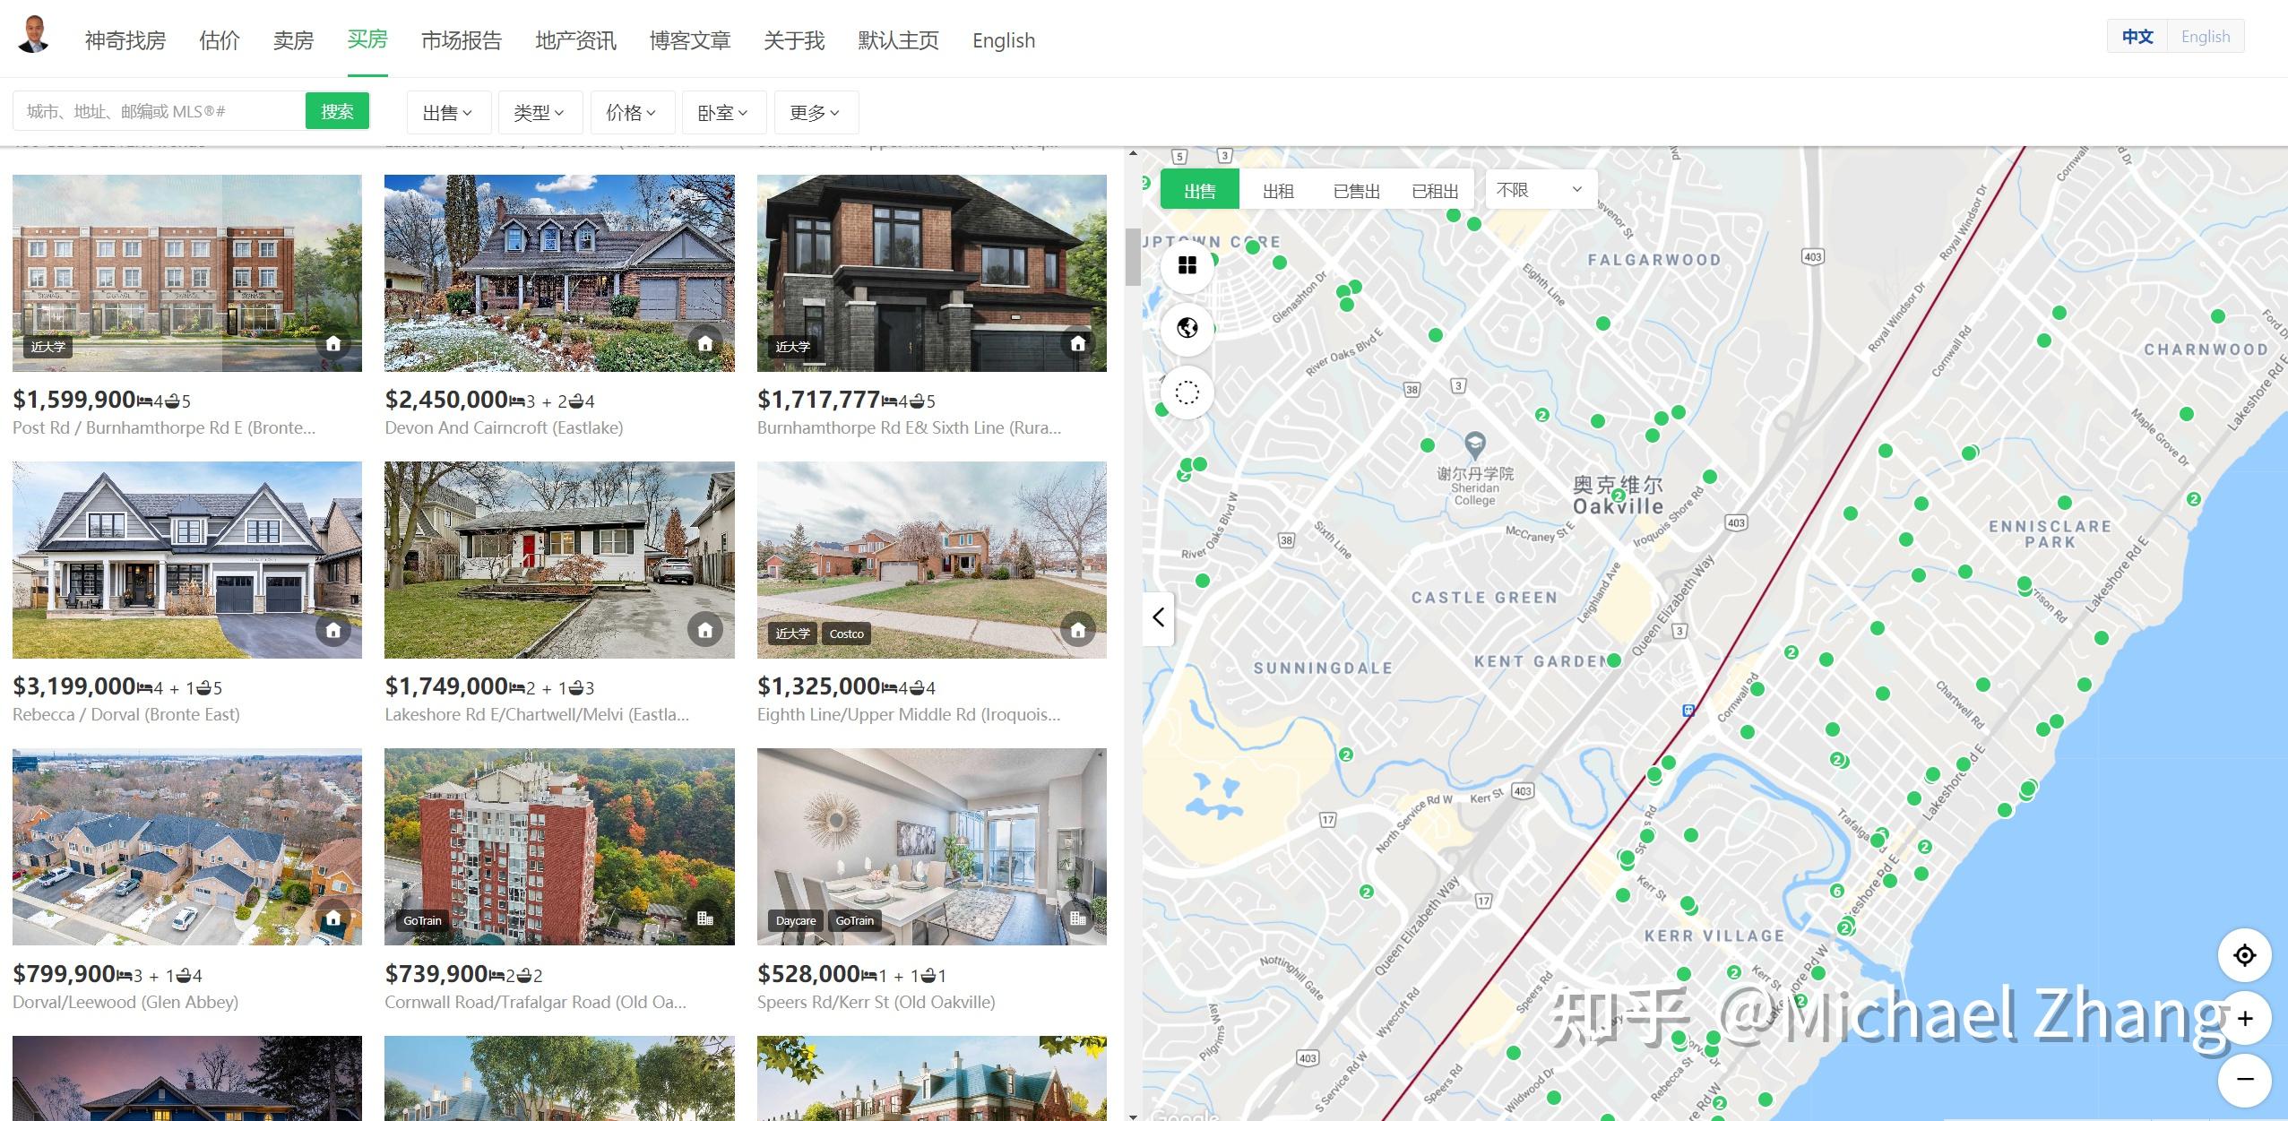Switch map filter to 已售出 listings
This screenshot has width=2288, height=1121.
pos(1355,189)
